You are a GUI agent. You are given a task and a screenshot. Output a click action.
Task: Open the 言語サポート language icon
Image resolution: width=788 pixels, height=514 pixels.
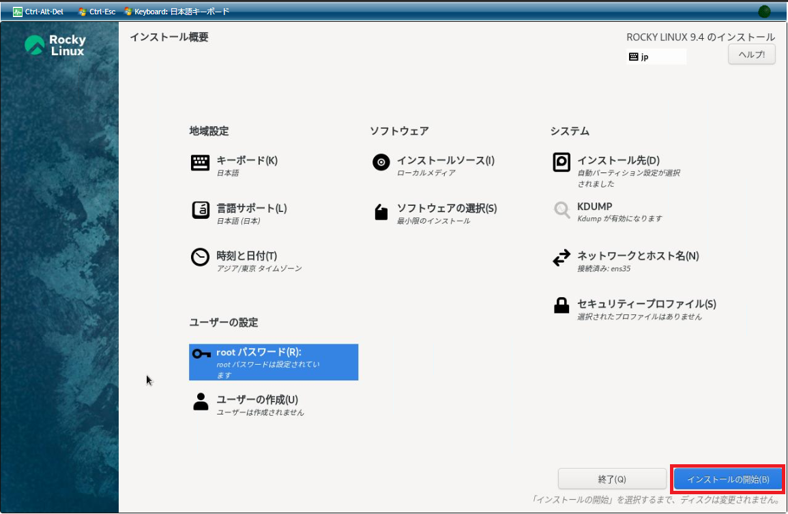click(200, 211)
